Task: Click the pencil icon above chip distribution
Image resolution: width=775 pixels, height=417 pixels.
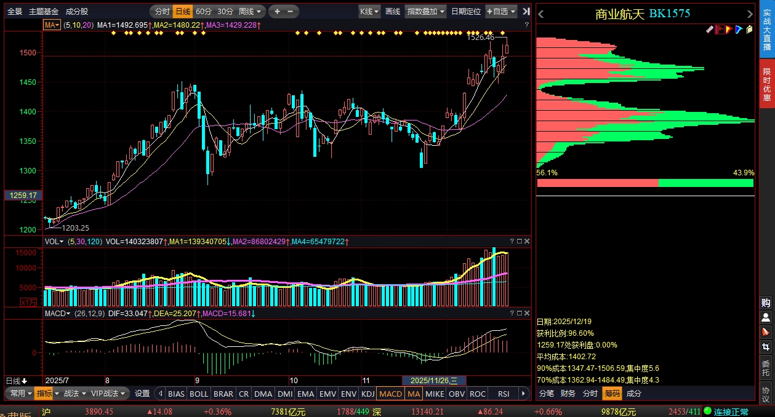Action: click(x=709, y=29)
